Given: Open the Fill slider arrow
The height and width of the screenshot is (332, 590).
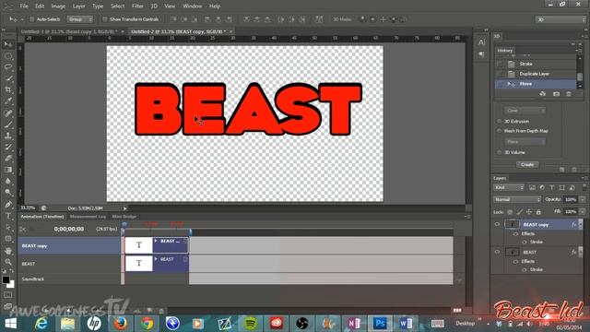Looking at the screenshot, I should (x=583, y=211).
